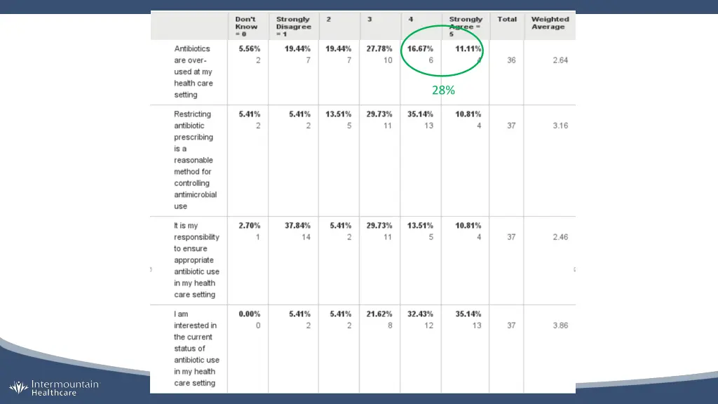This screenshot has width=718, height=404.
Task: Click 35.14% in the Restricting antibiotic prescribing row
Action: (421, 114)
